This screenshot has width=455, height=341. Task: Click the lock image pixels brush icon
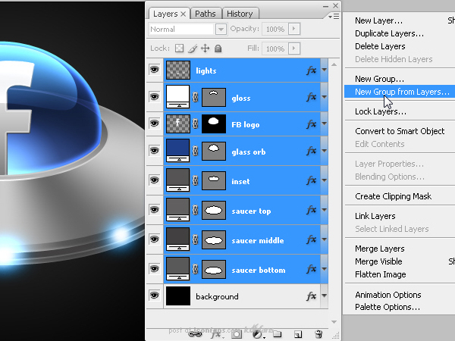(x=193, y=48)
